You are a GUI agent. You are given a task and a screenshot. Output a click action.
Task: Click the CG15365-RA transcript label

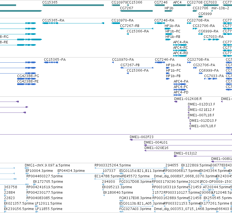click(53, 20)
